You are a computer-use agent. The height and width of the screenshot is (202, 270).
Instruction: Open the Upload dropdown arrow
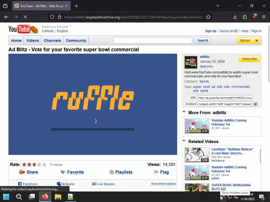(x=257, y=41)
